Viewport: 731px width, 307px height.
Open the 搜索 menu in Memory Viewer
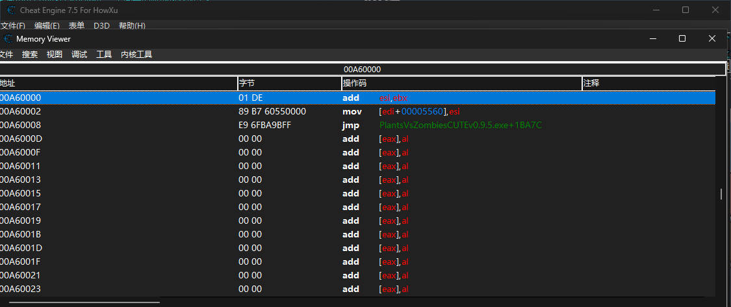point(30,55)
